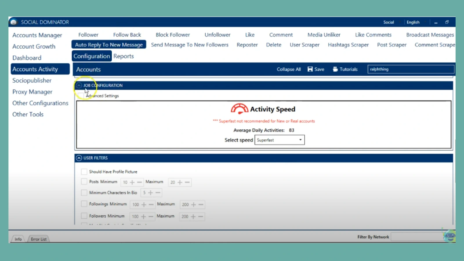Image resolution: width=464 pixels, height=261 pixels.
Task: Decrease Followers Maximum with minus icon
Action: 200,216
